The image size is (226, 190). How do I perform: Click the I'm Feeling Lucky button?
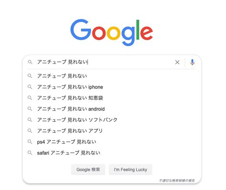click(131, 170)
